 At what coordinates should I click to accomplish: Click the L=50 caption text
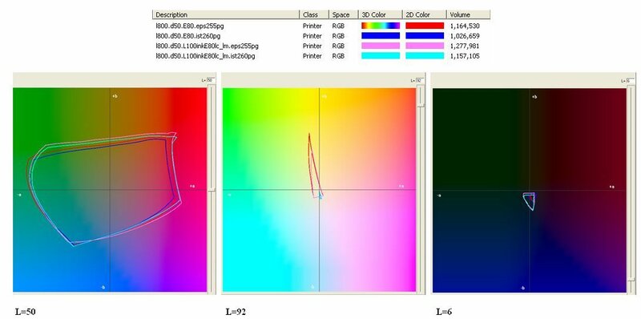(x=26, y=312)
